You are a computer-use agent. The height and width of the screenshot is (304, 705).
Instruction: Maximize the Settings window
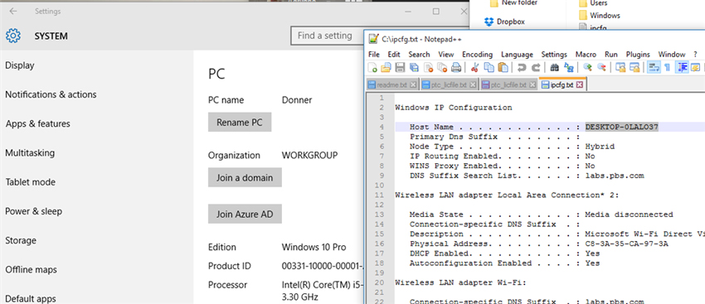pos(435,12)
